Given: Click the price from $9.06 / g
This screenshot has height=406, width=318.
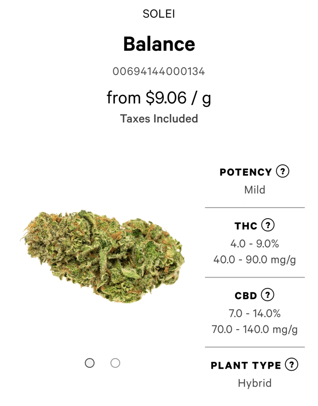Looking at the screenshot, I should (x=159, y=98).
